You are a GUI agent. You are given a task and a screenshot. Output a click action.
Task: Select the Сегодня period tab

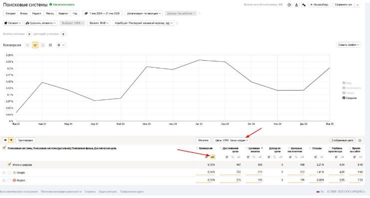coord(10,13)
